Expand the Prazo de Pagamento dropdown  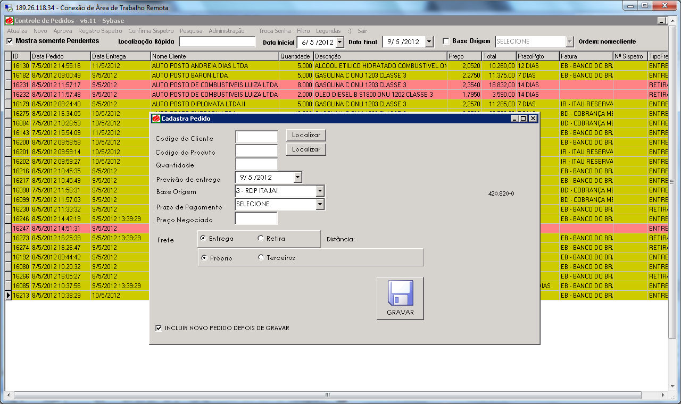[320, 204]
